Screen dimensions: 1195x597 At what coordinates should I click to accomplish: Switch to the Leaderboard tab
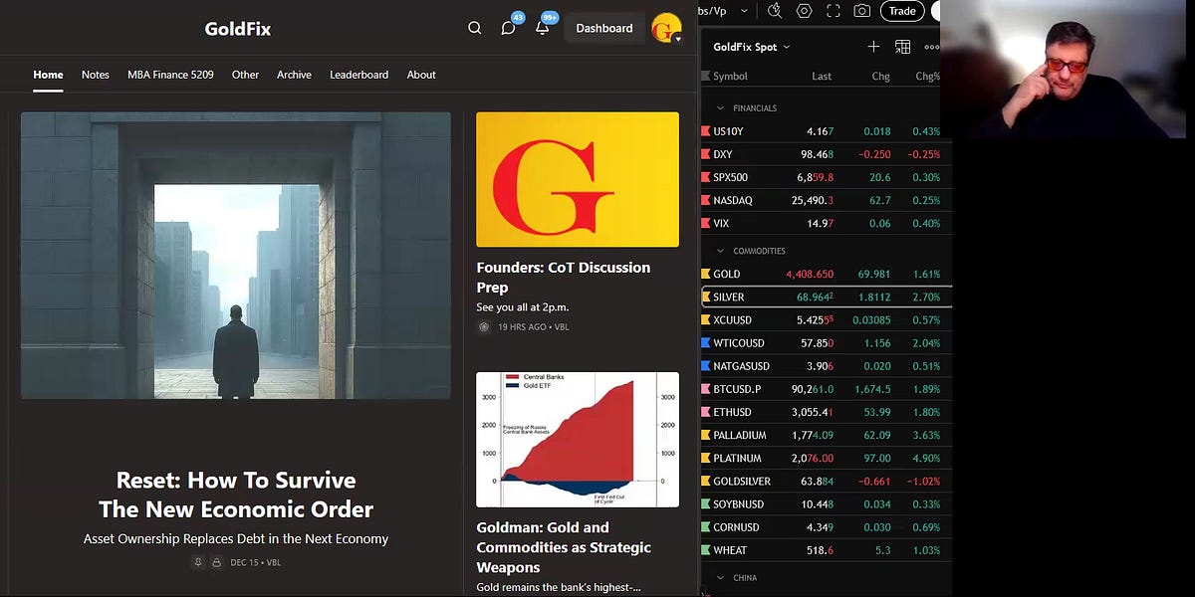tap(358, 75)
